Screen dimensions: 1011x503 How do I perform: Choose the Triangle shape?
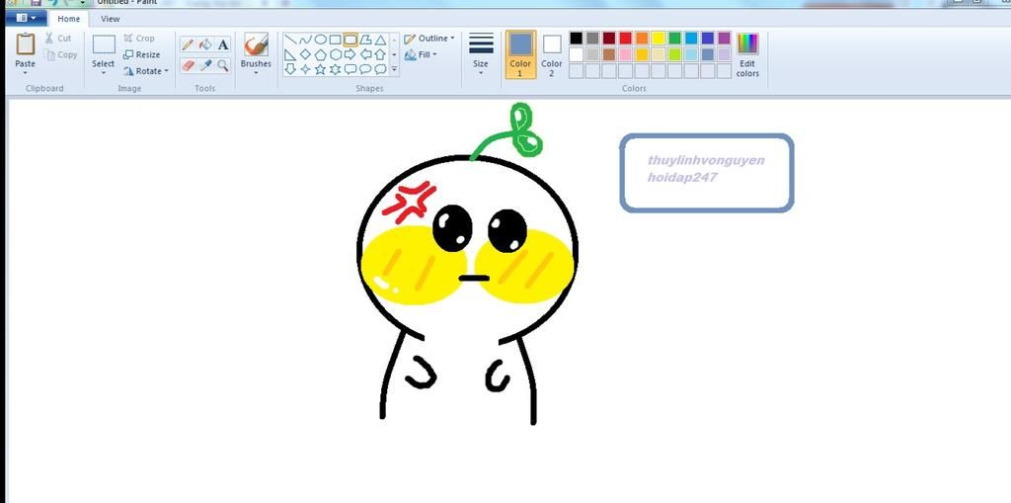click(380, 41)
